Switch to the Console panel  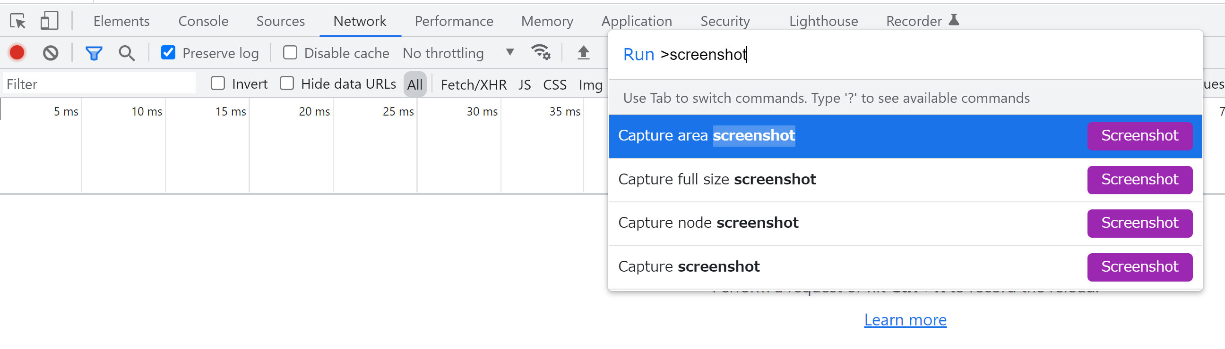point(203,21)
